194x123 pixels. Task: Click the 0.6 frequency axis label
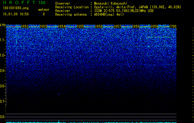click(x=2, y=117)
